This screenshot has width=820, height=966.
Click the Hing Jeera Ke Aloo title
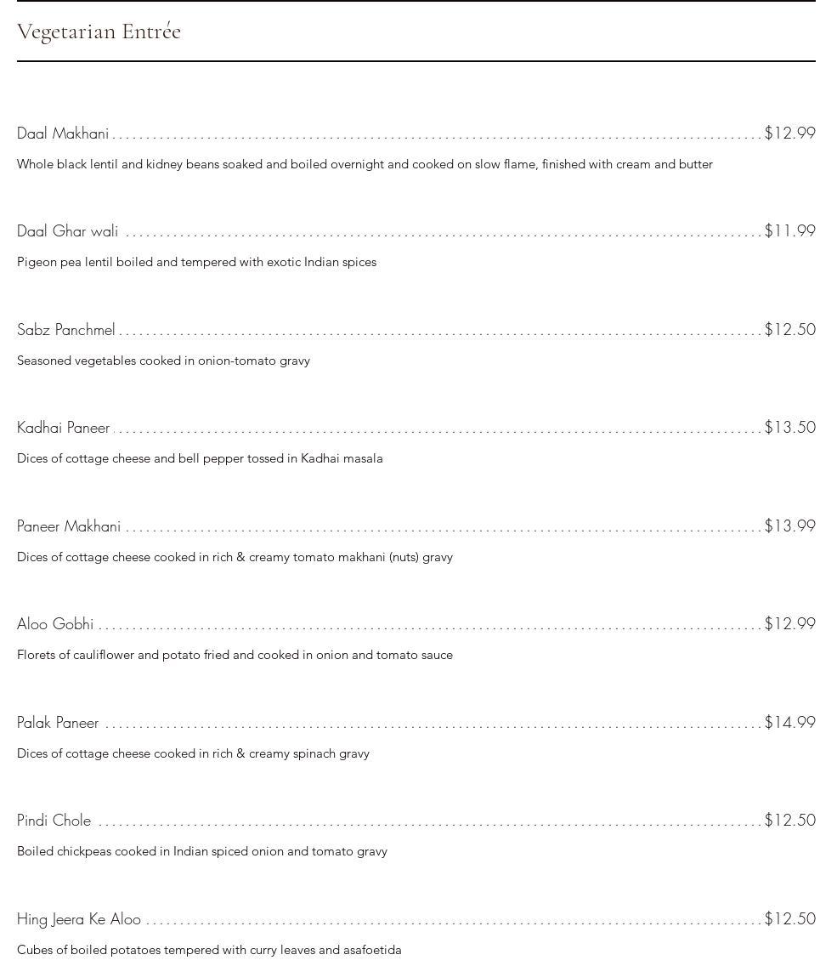(x=79, y=919)
